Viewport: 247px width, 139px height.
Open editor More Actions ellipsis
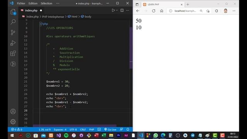[x=127, y=10]
